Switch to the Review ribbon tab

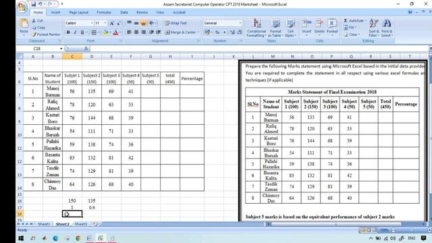(x=142, y=12)
